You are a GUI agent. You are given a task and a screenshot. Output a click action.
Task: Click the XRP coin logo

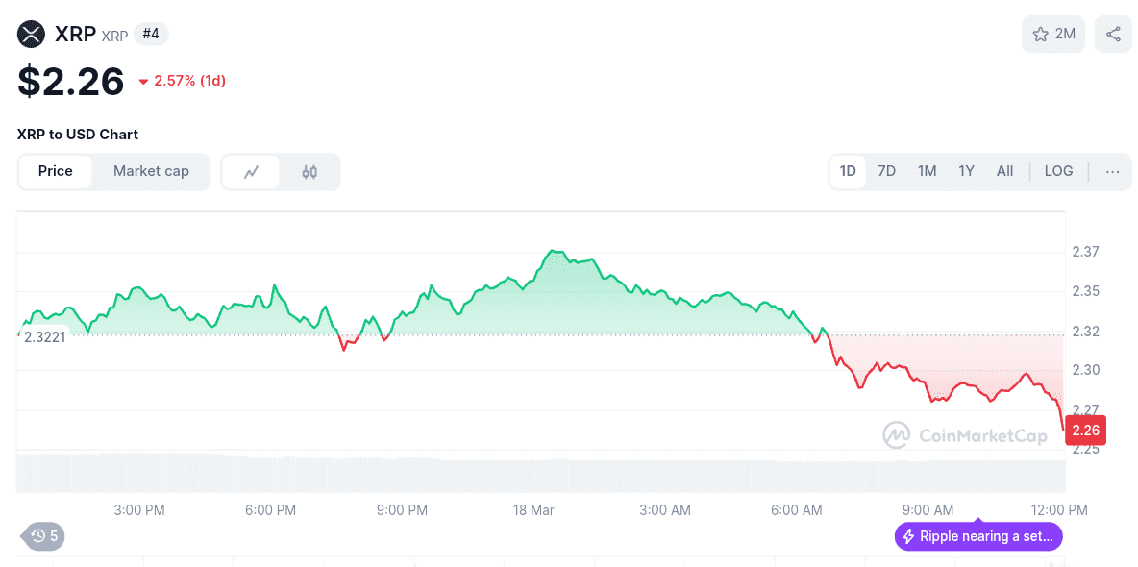30,33
